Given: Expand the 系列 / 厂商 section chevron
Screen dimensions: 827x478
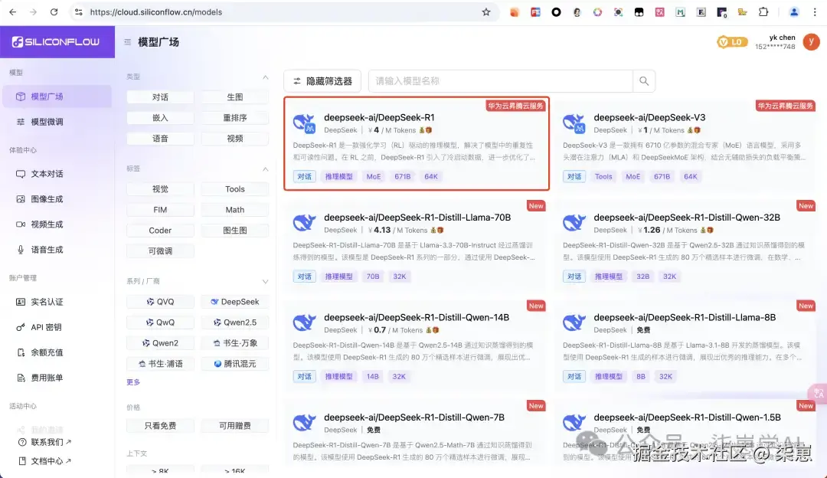Looking at the screenshot, I should coord(265,282).
